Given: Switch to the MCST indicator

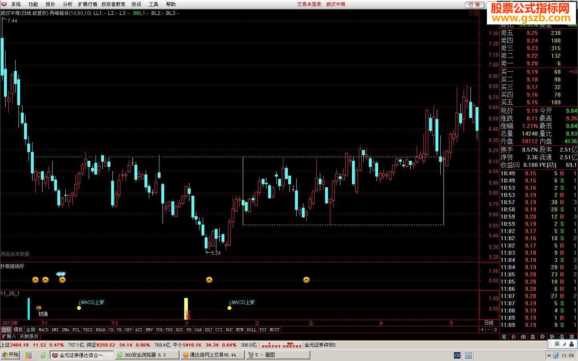Looking at the screenshot, I should (x=275, y=330).
